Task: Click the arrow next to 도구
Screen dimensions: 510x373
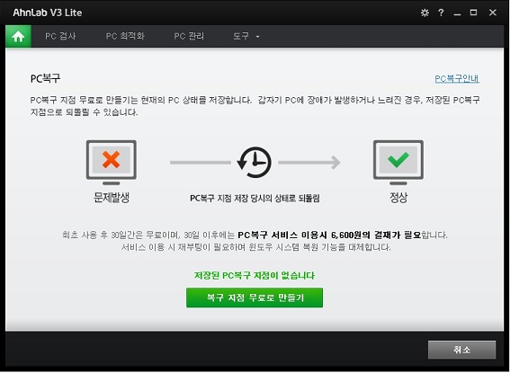Action: [x=257, y=37]
